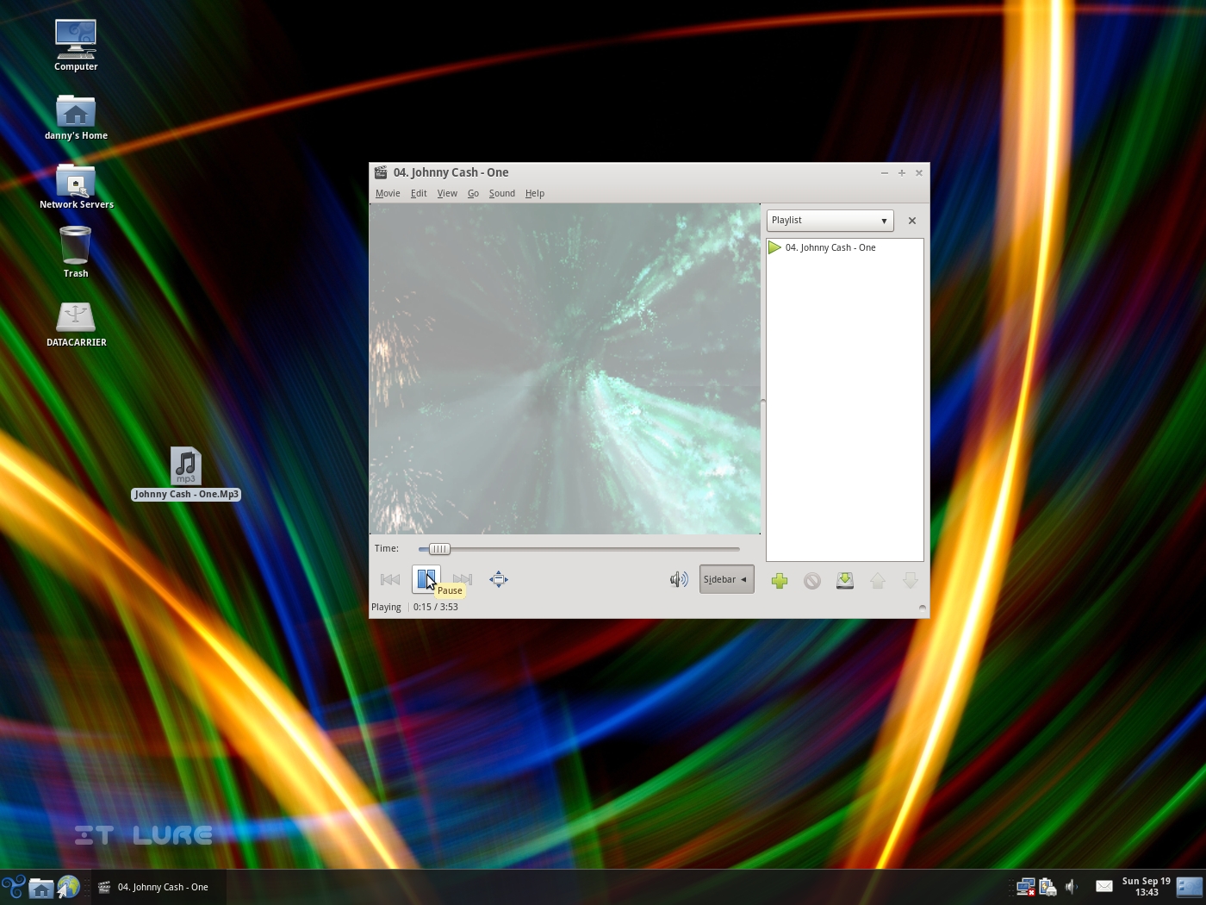Viewport: 1206px width, 905px height.
Task: Open the mail envelope tray icon
Action: click(x=1103, y=886)
